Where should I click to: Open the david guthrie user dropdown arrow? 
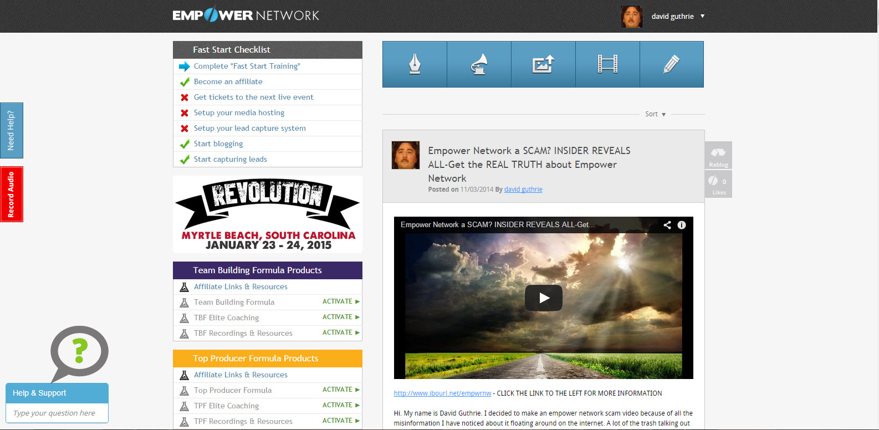[702, 16]
